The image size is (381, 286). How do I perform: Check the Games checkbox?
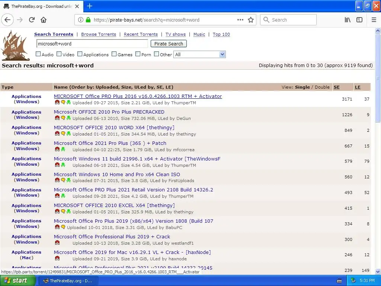point(114,54)
